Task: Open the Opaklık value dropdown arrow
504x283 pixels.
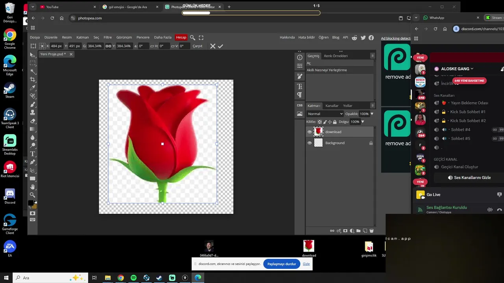Action: [372, 114]
